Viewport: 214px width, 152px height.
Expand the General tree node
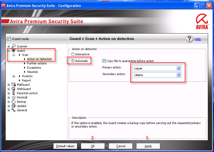(x=9, y=110)
